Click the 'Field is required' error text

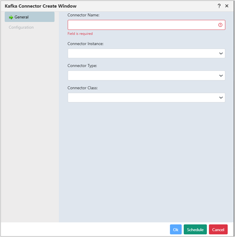[80, 34]
